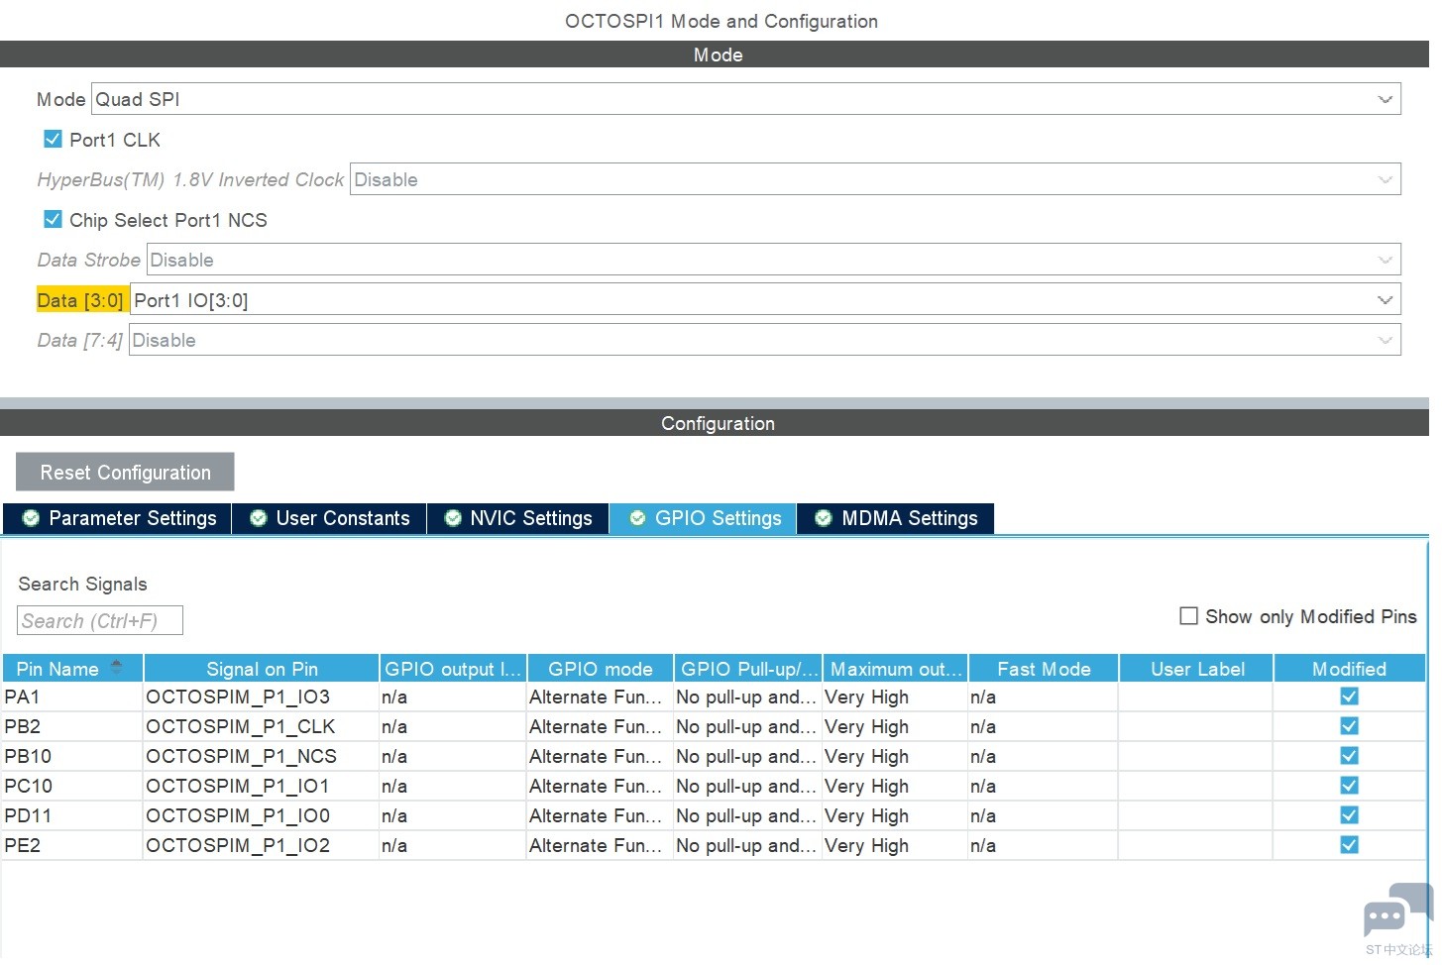
Task: Select the PC10 pin name cell
Action: [x=72, y=786]
